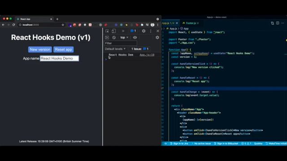
Task: Bookmark this page with the star icon
Action: pyautogui.click(x=63, y=25)
